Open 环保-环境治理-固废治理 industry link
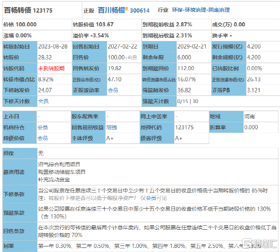This screenshot has width=280, height=252. click(201, 10)
